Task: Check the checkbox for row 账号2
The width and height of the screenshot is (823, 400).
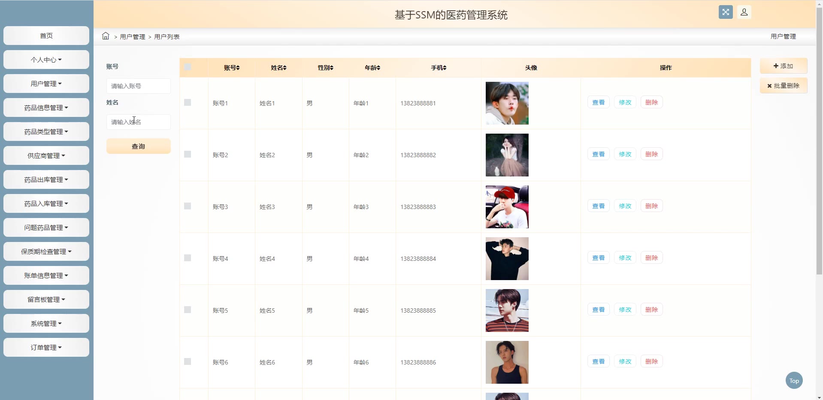Action: point(188,154)
